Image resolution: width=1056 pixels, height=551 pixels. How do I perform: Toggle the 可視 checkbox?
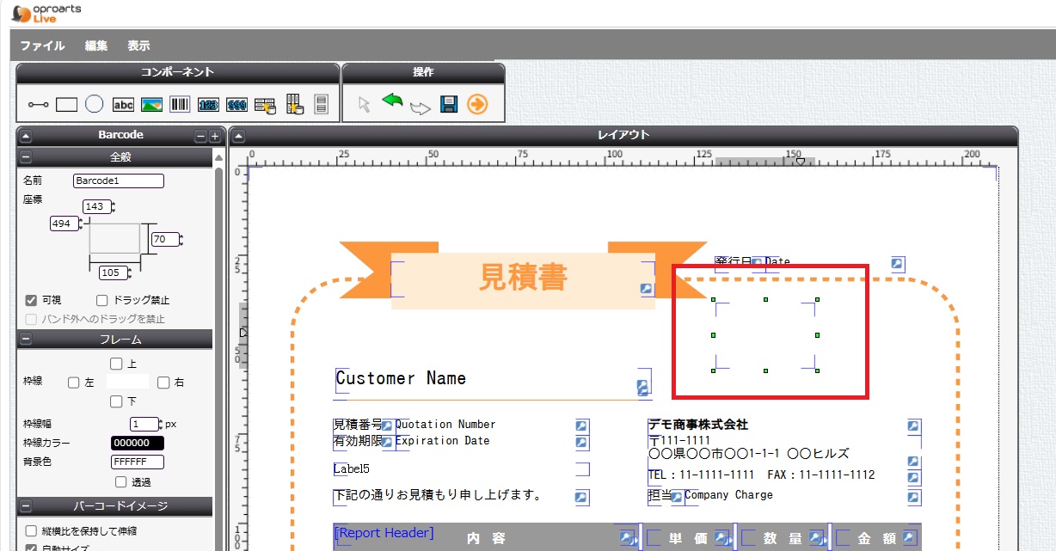[31, 300]
